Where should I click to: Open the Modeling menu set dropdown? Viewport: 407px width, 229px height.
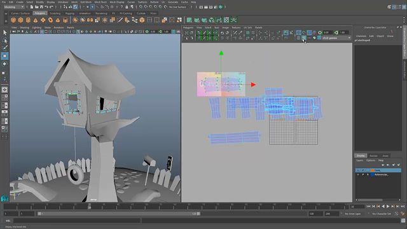(x=14, y=7)
